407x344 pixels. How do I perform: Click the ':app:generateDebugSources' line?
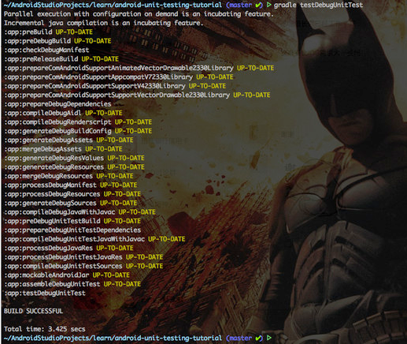coord(70,203)
